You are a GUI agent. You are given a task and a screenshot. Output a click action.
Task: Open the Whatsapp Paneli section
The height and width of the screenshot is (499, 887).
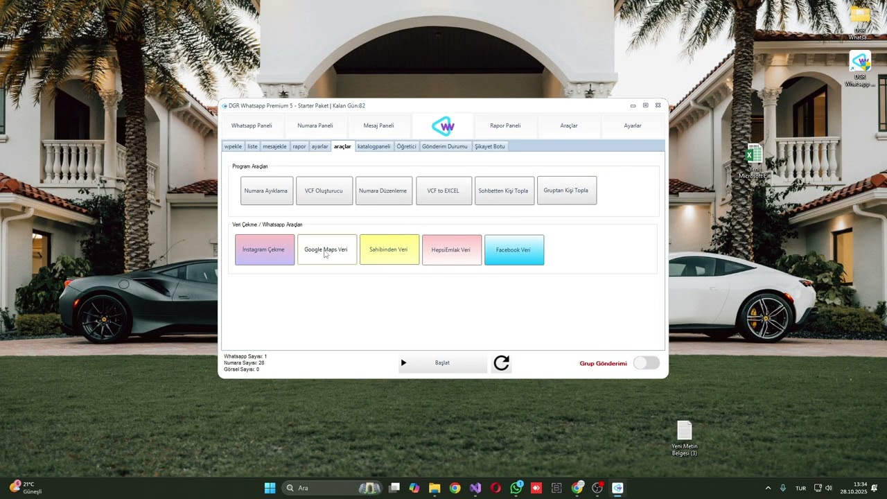pos(252,125)
